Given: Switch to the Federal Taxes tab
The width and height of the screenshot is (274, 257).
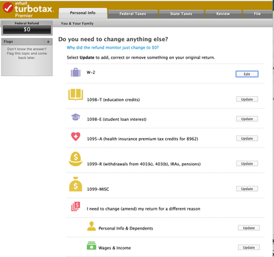Looking at the screenshot, I should pos(133,14).
